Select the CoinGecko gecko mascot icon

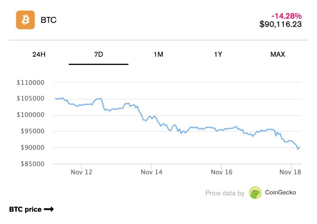(x=255, y=192)
